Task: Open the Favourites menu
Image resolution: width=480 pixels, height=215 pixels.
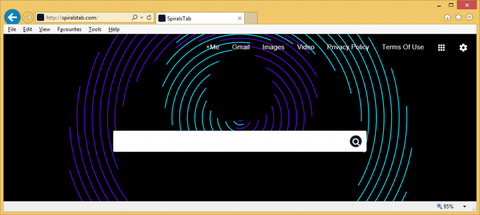Action: pyautogui.click(x=69, y=29)
